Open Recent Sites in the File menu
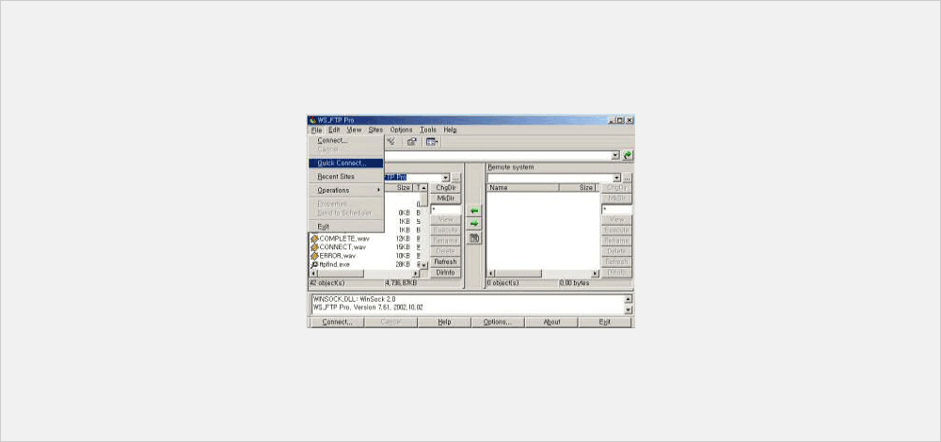This screenshot has height=442, width=941. click(x=345, y=177)
